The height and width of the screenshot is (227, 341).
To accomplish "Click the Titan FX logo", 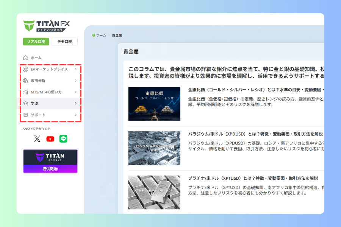I will coord(46,26).
